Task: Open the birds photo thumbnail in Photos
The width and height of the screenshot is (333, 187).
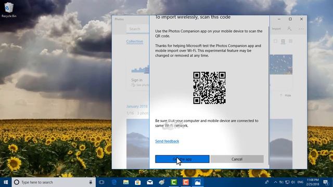Action: pyautogui.click(x=281, y=64)
